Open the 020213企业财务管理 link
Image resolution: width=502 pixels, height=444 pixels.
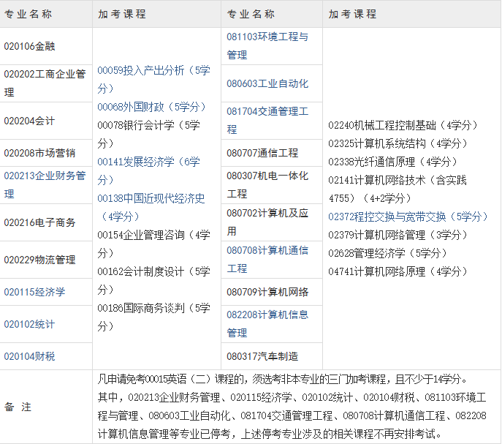45,176
